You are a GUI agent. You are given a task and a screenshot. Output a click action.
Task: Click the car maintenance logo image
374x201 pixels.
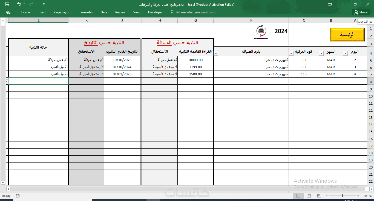tap(261, 32)
